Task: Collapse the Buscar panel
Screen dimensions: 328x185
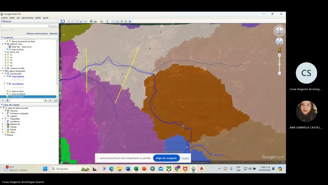Action: point(2,21)
